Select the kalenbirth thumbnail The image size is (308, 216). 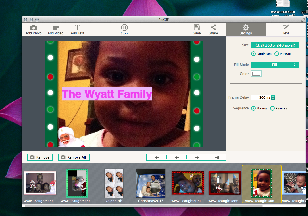[x=114, y=183]
